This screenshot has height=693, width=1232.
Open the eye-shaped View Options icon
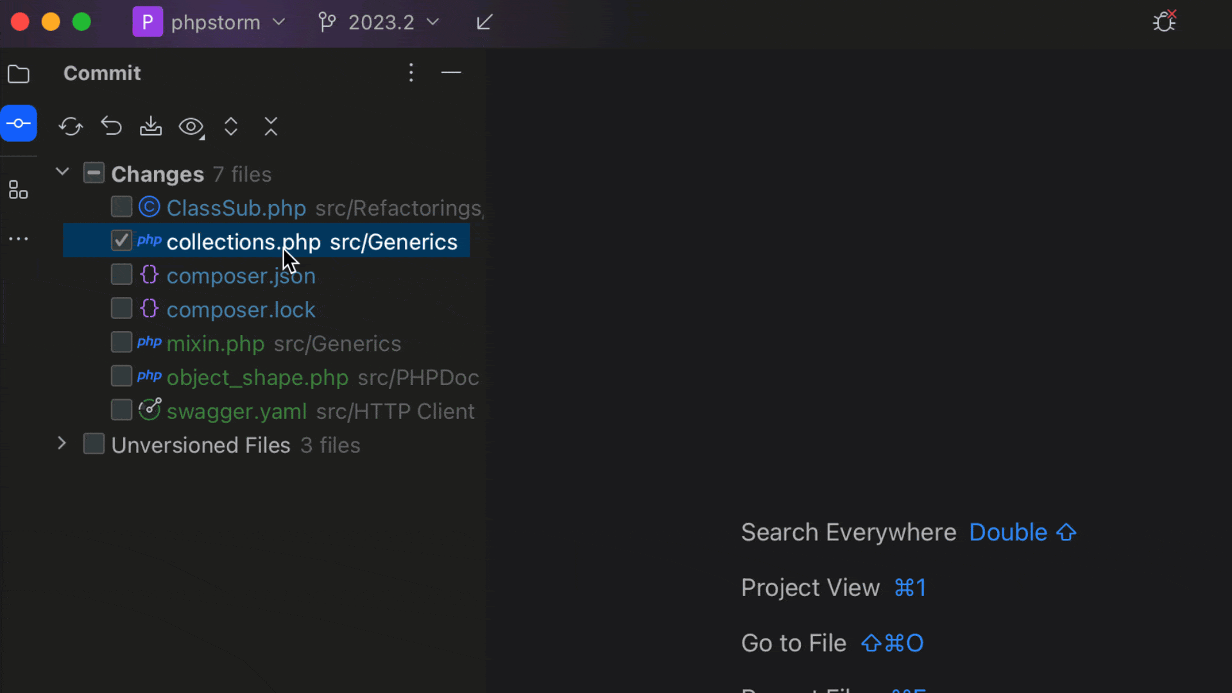191,126
